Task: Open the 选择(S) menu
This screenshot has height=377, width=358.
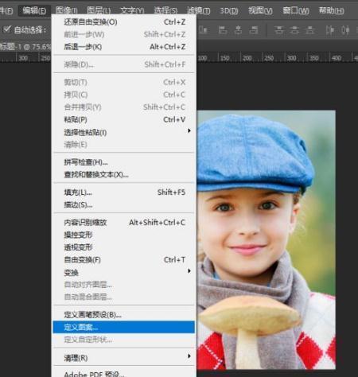Action: tap(165, 11)
